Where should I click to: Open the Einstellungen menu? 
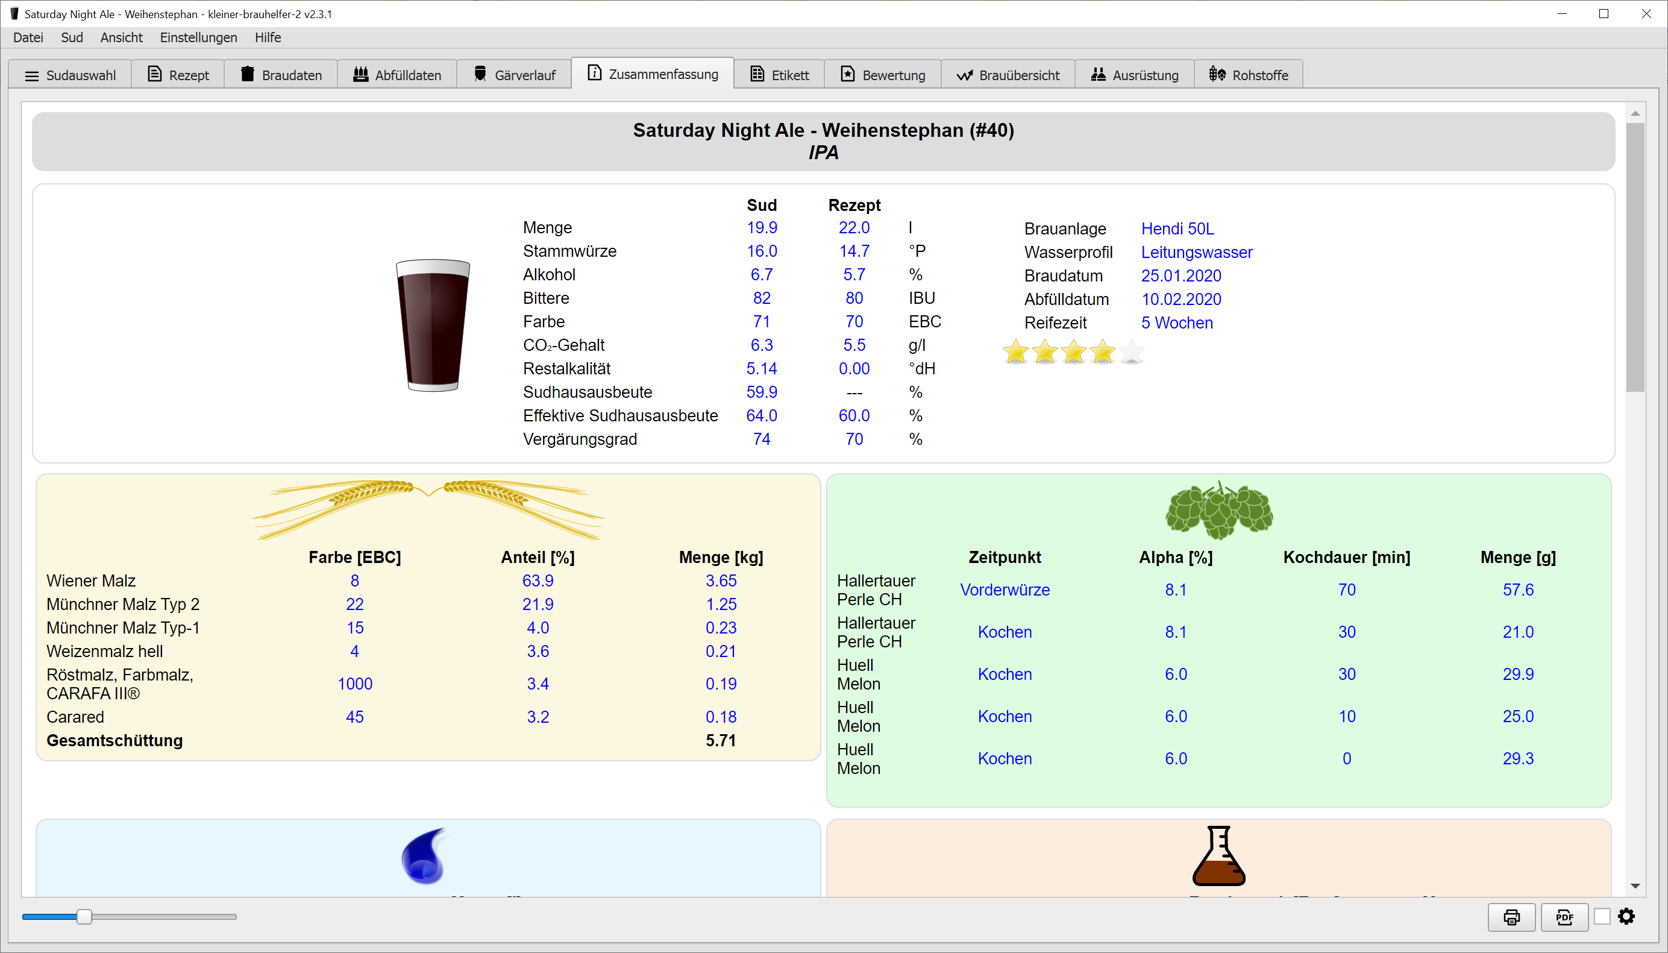click(198, 37)
